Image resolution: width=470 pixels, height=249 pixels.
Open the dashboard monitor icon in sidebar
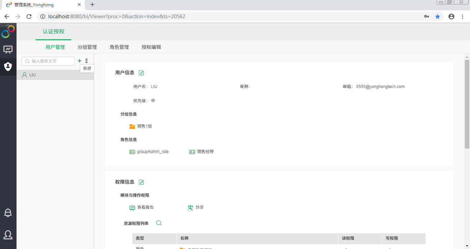(8, 50)
